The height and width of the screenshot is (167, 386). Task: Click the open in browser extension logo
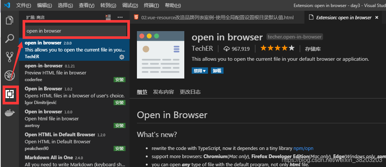(161, 55)
